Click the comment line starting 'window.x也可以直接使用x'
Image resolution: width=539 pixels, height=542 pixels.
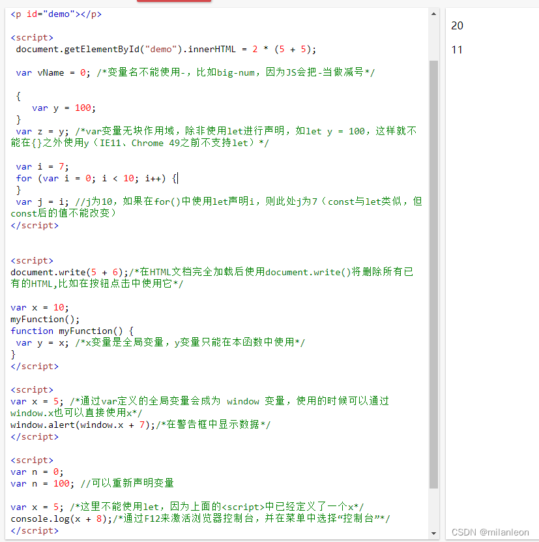76,413
